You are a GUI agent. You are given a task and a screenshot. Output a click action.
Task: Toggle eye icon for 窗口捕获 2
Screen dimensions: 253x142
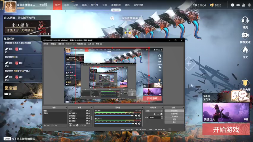(x=87, y=118)
